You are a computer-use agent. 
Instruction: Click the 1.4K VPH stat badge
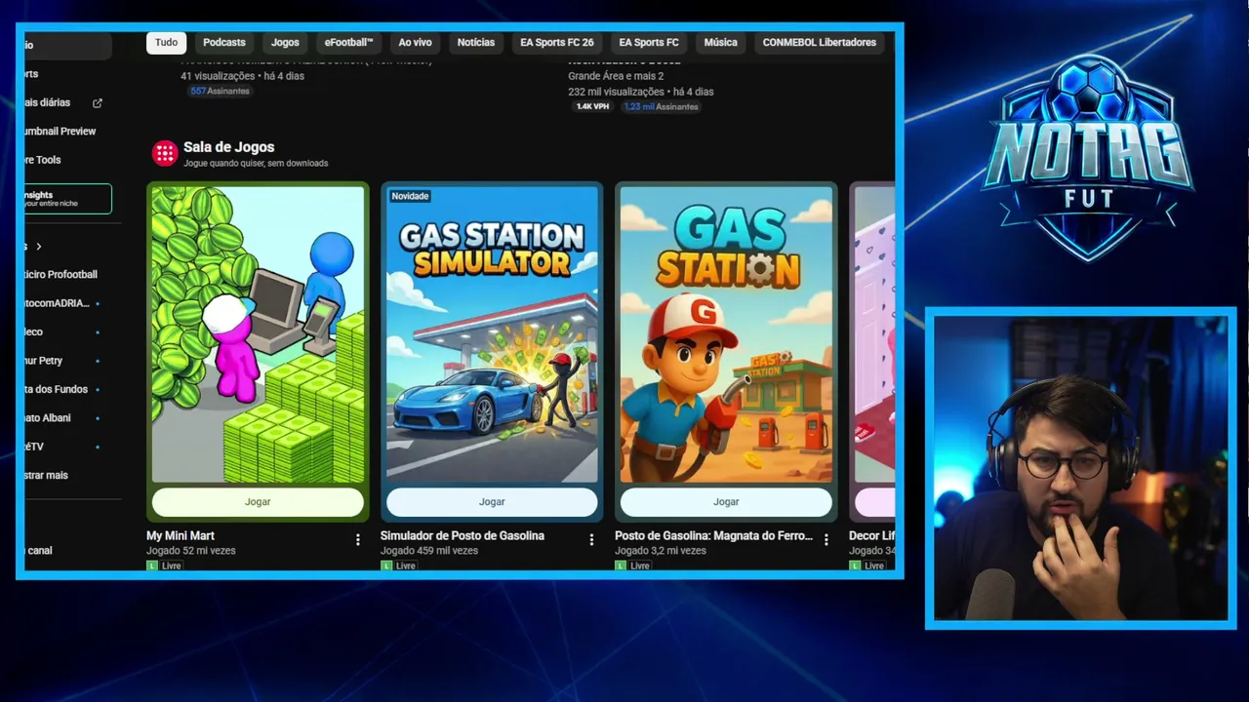pyautogui.click(x=593, y=106)
